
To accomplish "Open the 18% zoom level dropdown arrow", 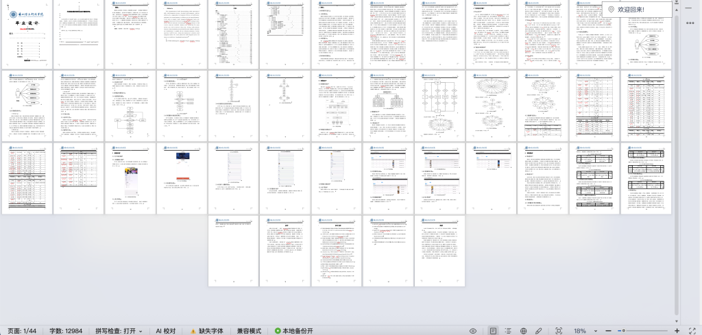I will [x=596, y=332].
